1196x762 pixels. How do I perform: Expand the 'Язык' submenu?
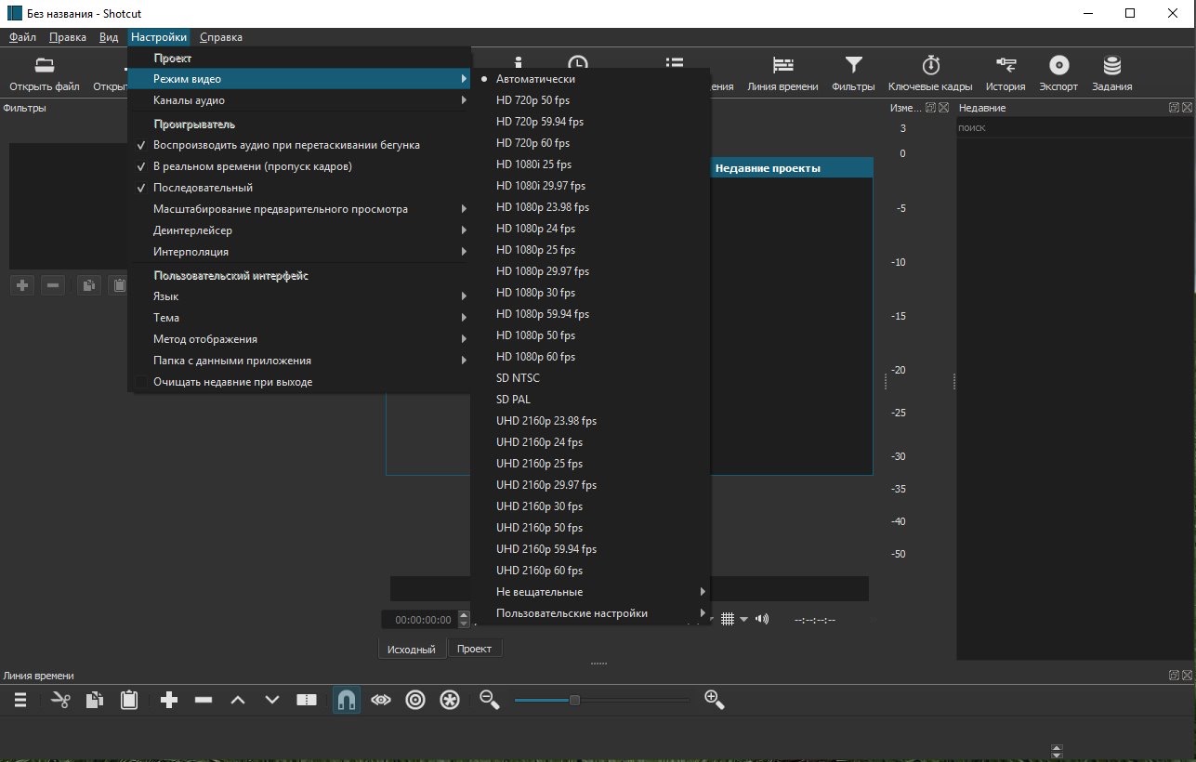pyautogui.click(x=299, y=296)
